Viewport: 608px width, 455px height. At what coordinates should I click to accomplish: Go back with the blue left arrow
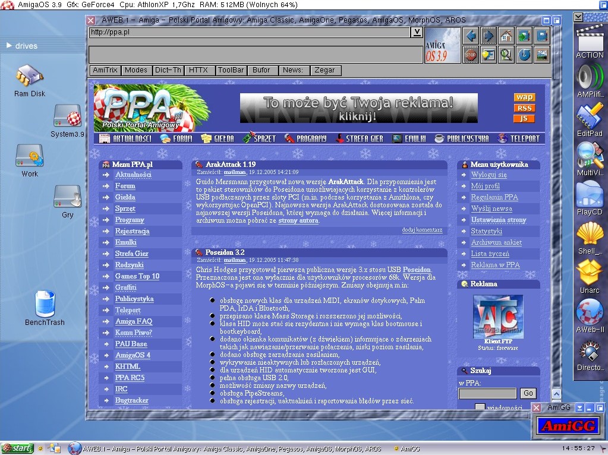(x=470, y=36)
